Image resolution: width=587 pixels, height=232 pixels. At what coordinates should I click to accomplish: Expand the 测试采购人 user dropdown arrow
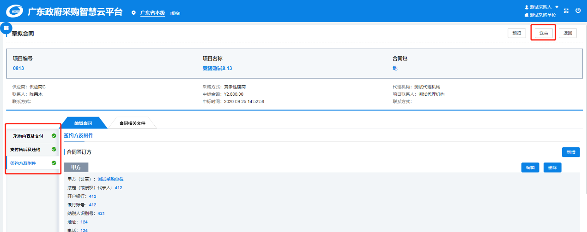[x=557, y=7]
